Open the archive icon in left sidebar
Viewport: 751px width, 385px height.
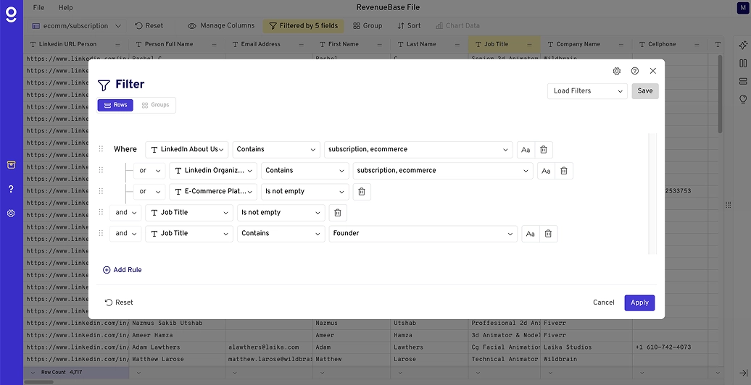[11, 165]
